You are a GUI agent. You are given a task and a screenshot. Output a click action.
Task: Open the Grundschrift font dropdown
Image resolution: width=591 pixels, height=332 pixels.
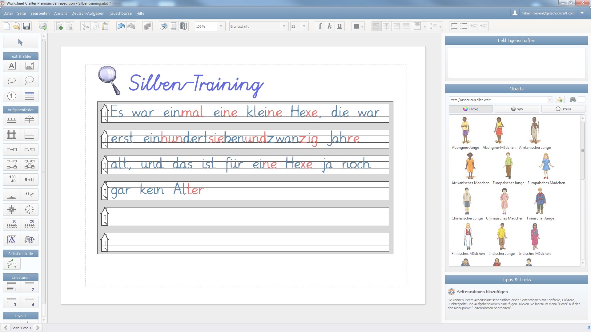click(x=284, y=26)
